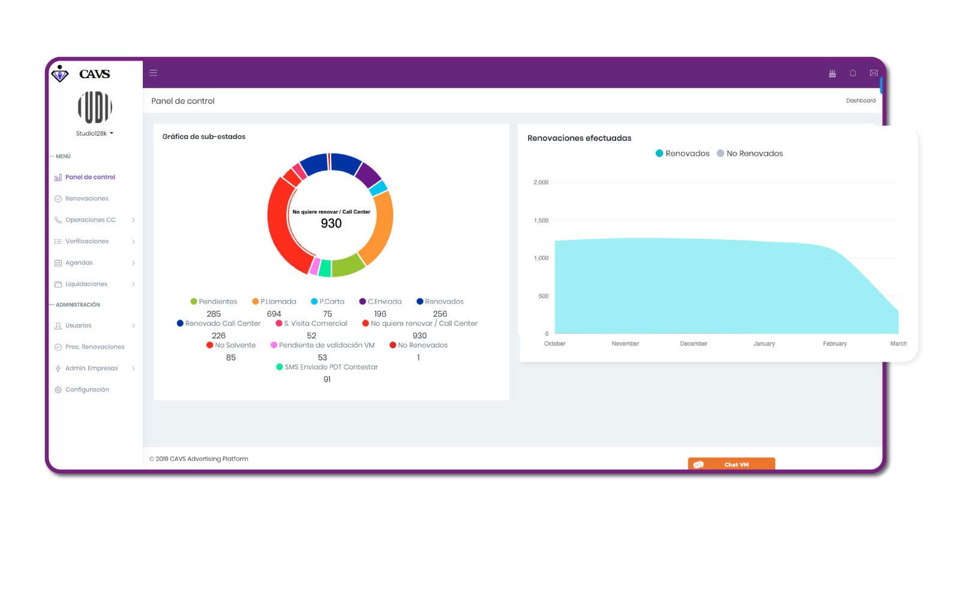Toggle the Renovados series in chart legend
The height and width of the screenshot is (597, 960).
click(682, 154)
